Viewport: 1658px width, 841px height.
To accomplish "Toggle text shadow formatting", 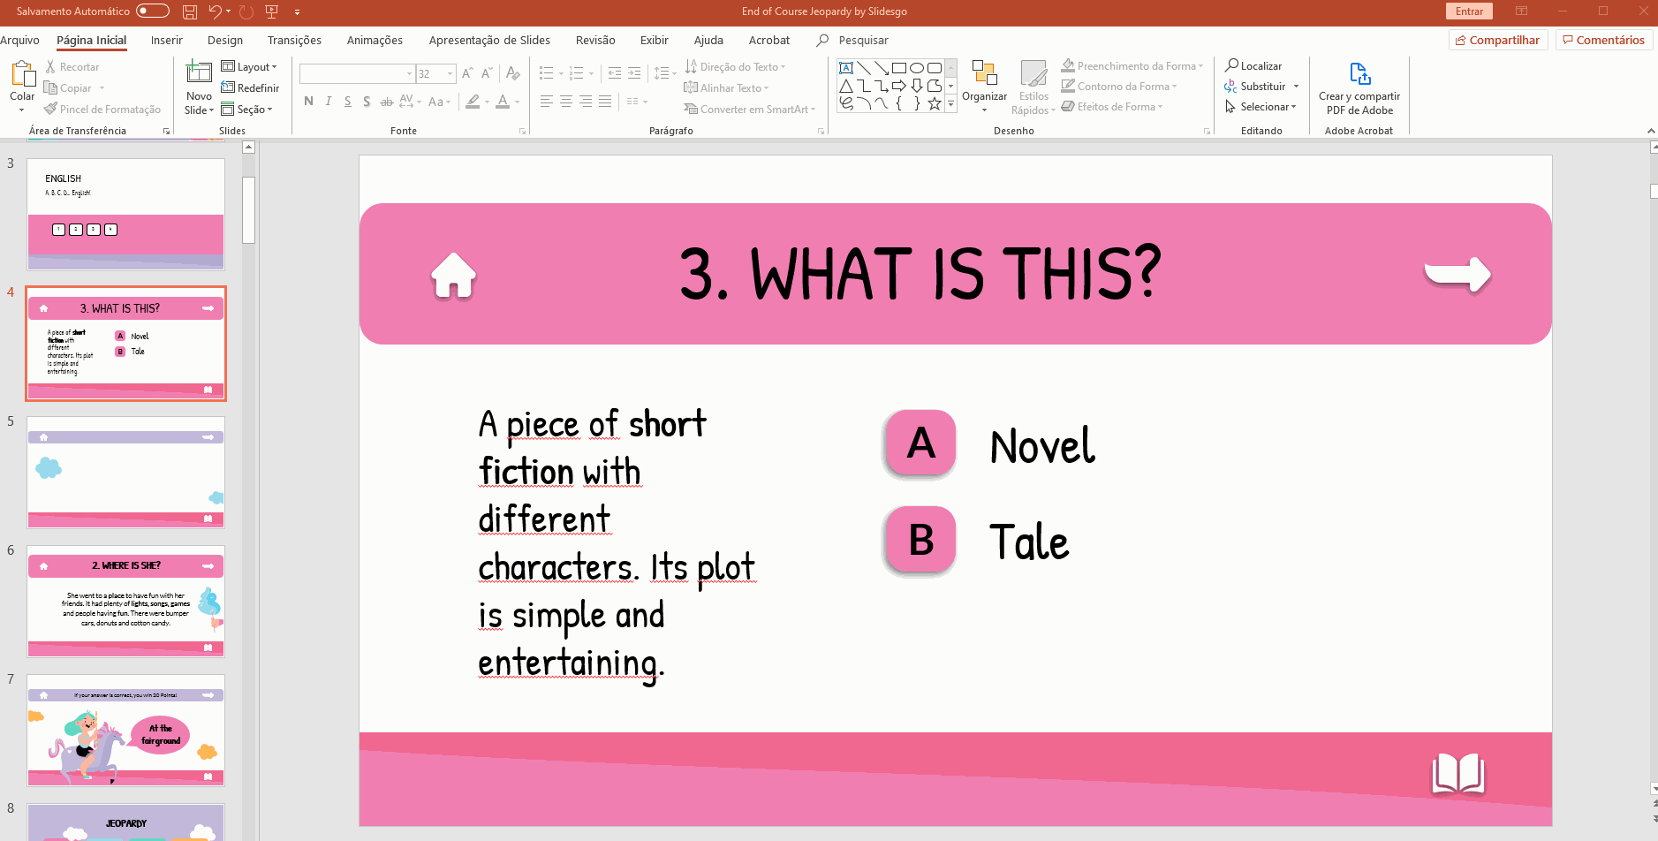I will [367, 102].
